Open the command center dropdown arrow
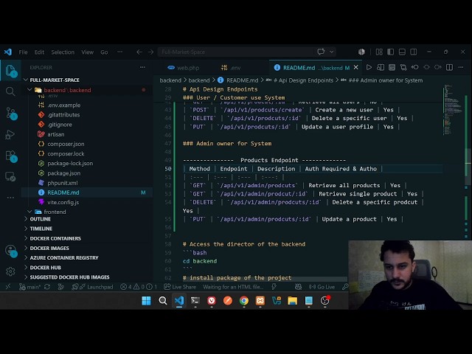Image resolution: width=472 pixels, height=354 pixels. coord(331,52)
